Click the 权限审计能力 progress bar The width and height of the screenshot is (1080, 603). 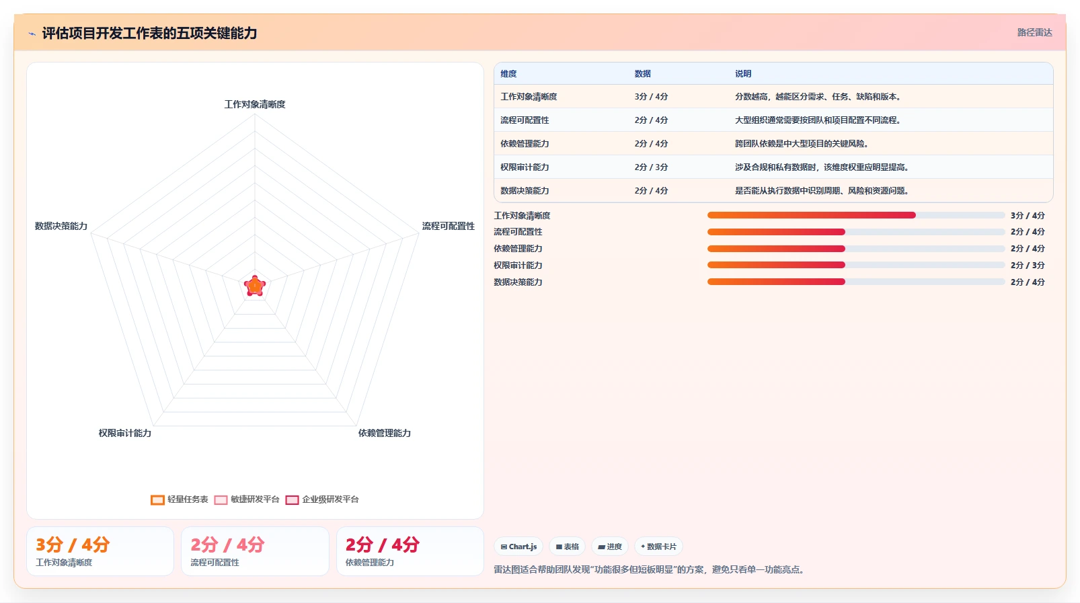(x=856, y=265)
